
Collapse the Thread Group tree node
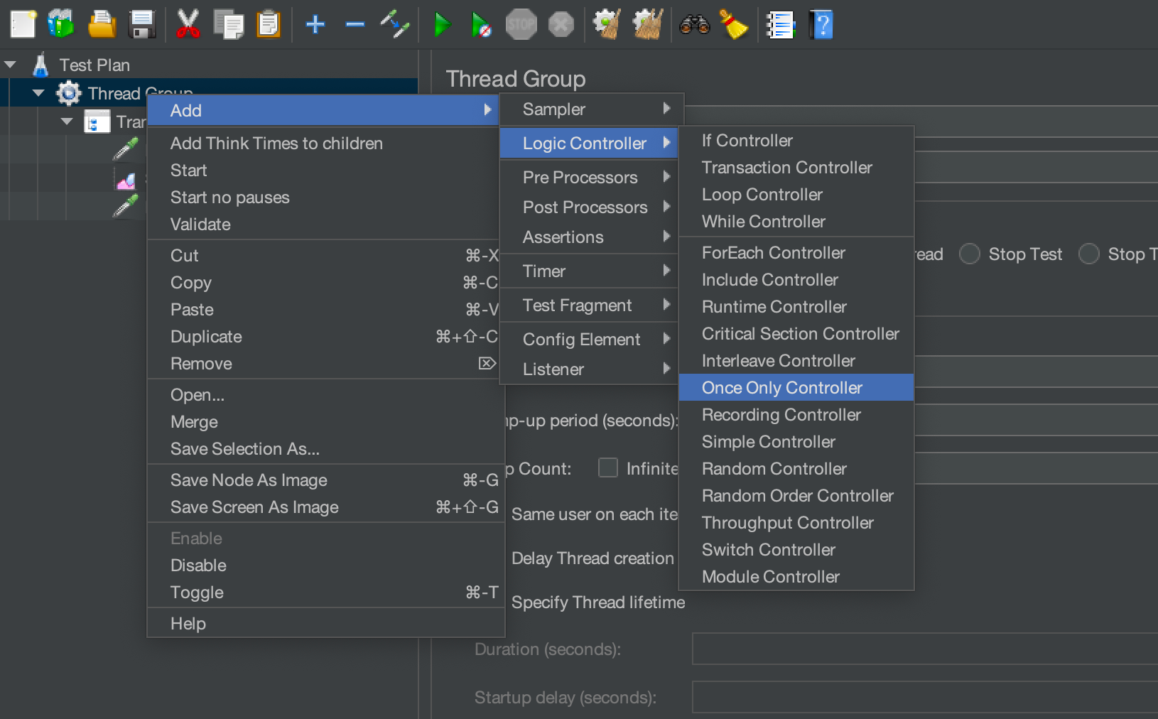(x=39, y=93)
